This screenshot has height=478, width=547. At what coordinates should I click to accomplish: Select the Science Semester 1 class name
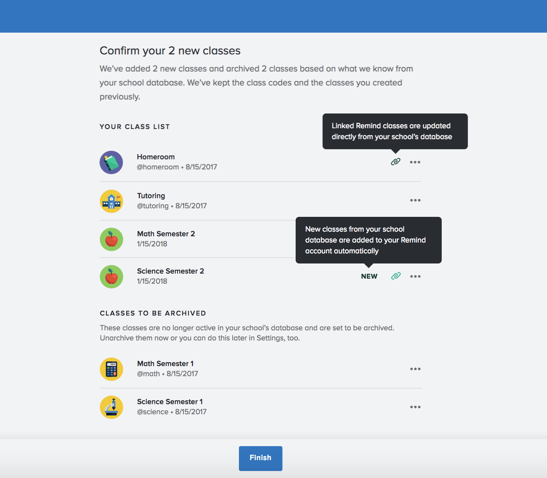coord(170,402)
